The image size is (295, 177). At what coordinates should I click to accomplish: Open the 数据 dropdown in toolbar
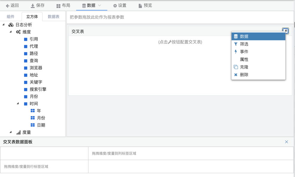pos(91,6)
